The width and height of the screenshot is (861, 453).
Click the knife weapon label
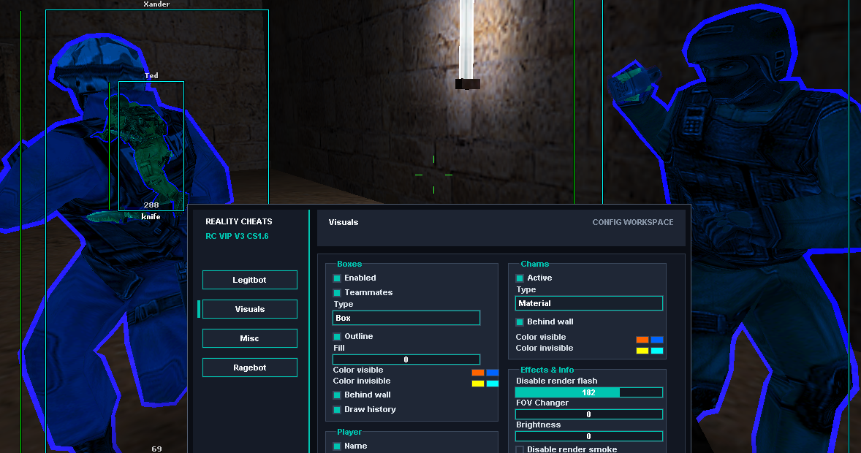151,217
